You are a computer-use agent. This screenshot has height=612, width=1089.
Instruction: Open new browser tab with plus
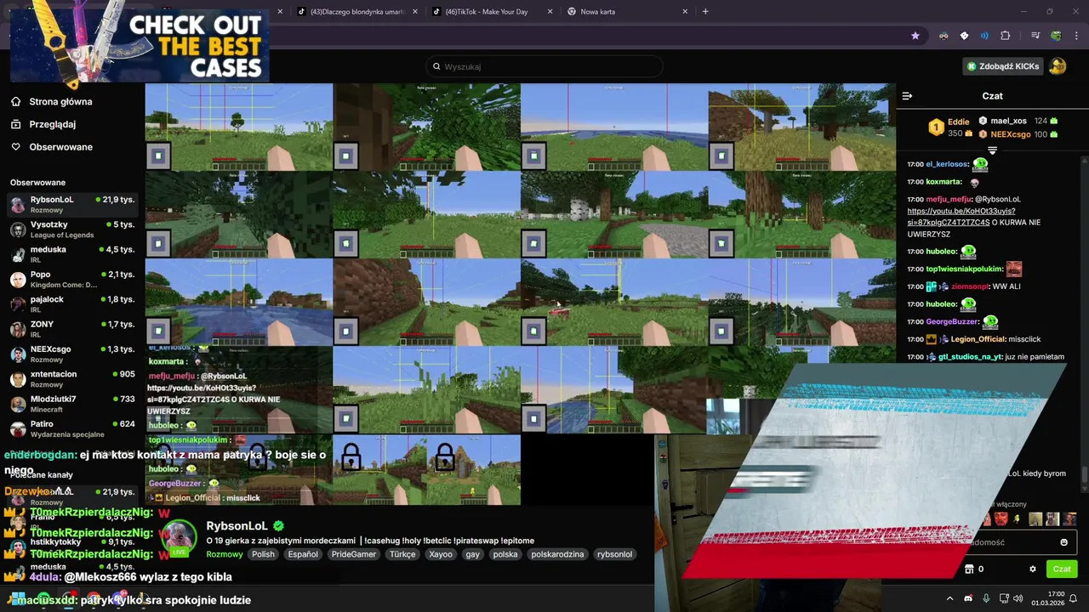[x=705, y=11]
